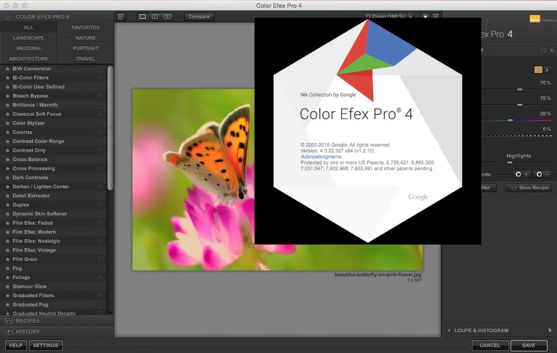
Task: Open presets icon for Contrast Color Range
Action: (x=100, y=142)
